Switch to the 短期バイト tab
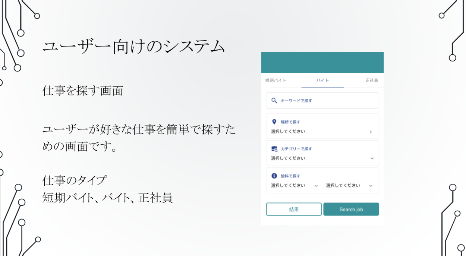The height and width of the screenshot is (256, 466). click(x=276, y=80)
